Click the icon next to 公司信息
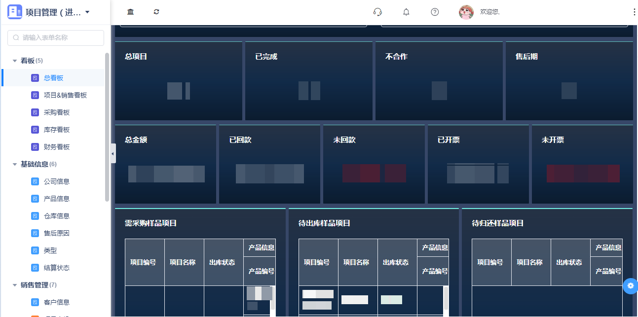Screen dimensions: 638x317 35,181
